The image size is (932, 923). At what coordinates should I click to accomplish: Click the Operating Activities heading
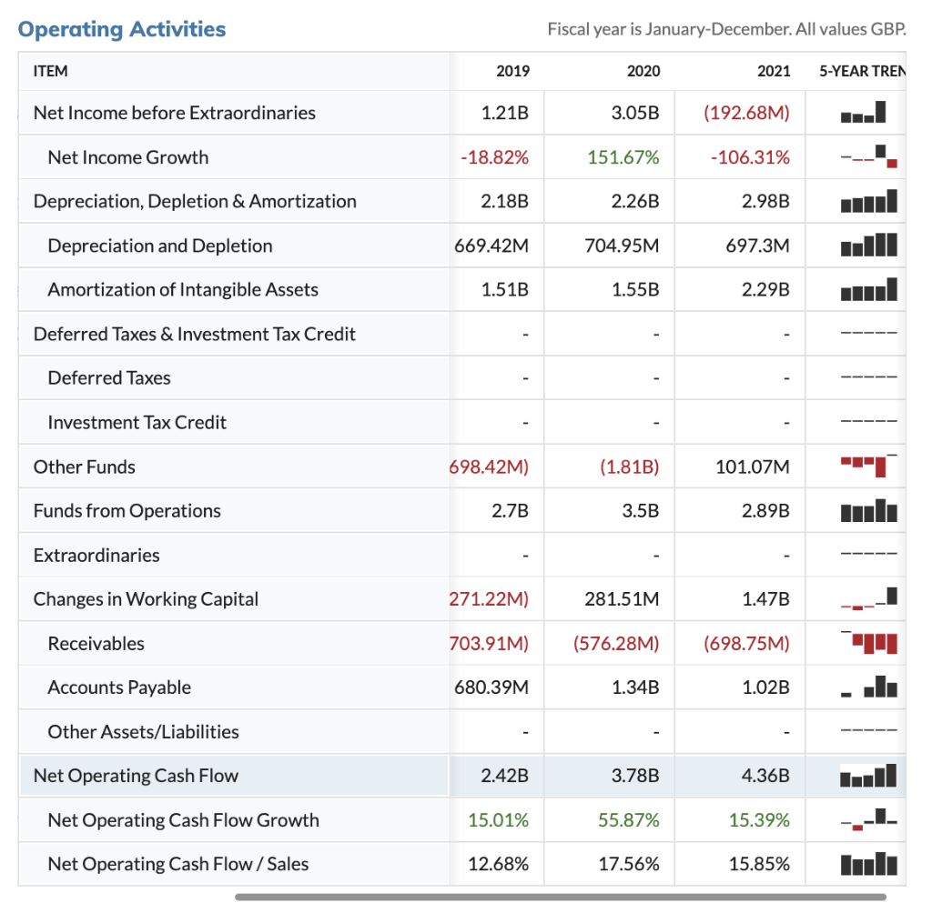click(x=122, y=29)
